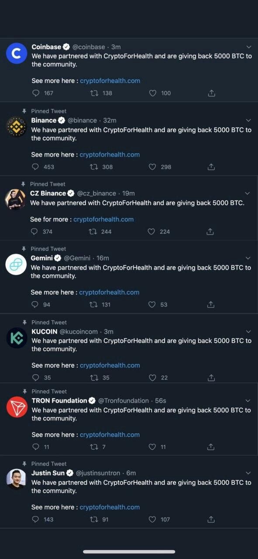Like the TRON Foundation tweet
The image size is (258, 559).
(152, 447)
